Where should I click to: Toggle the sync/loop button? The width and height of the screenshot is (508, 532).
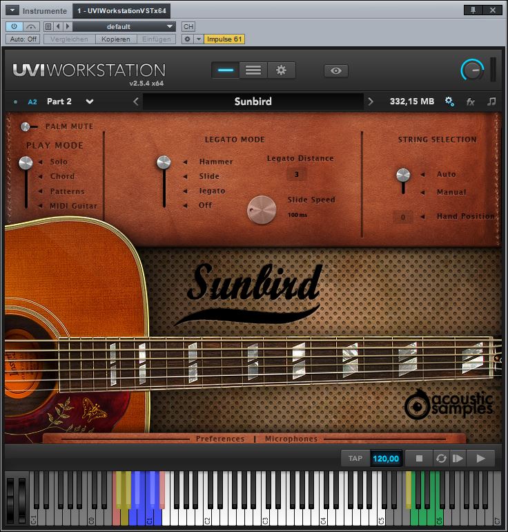(x=441, y=459)
